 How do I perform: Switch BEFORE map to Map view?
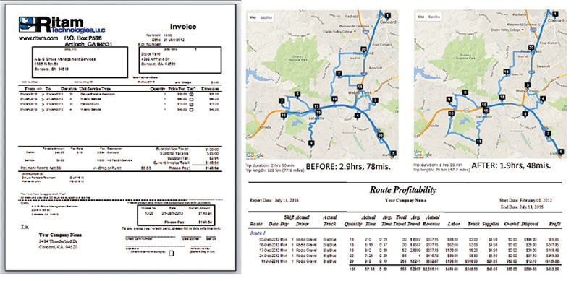click(253, 17)
